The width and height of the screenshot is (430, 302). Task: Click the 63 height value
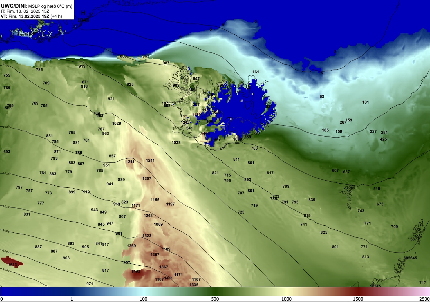click(x=322, y=97)
